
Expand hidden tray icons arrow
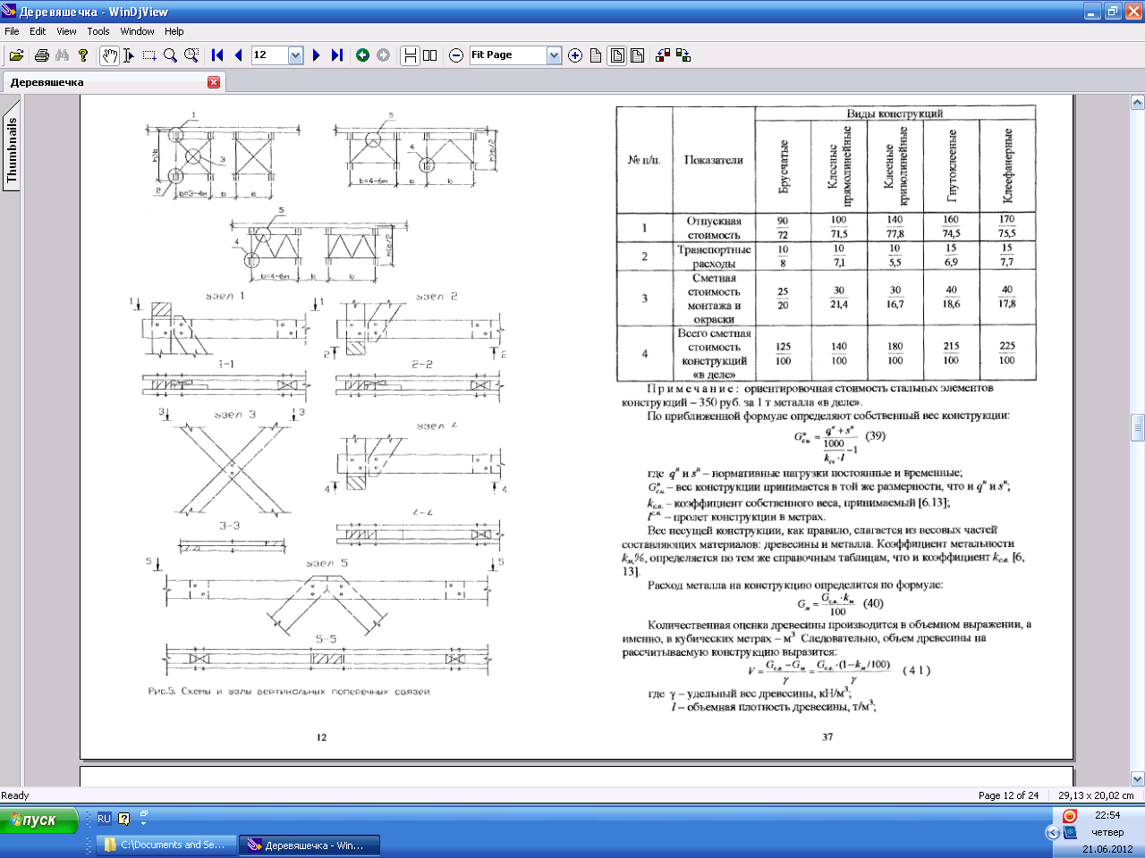pyautogui.click(x=1052, y=832)
